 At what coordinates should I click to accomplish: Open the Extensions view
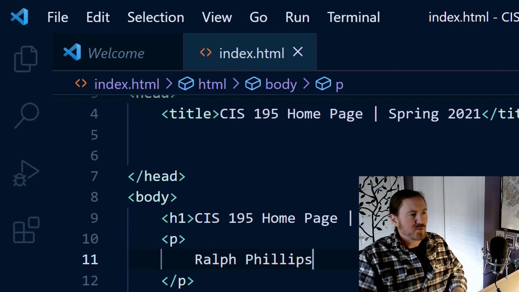pyautogui.click(x=26, y=230)
